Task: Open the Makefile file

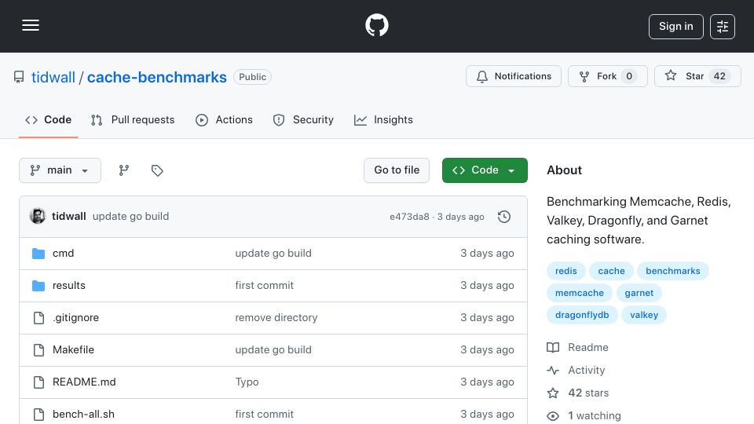Action: tap(73, 350)
